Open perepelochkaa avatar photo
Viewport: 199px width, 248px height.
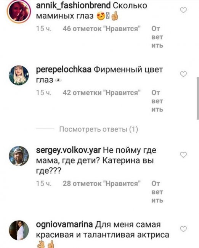[19, 75]
